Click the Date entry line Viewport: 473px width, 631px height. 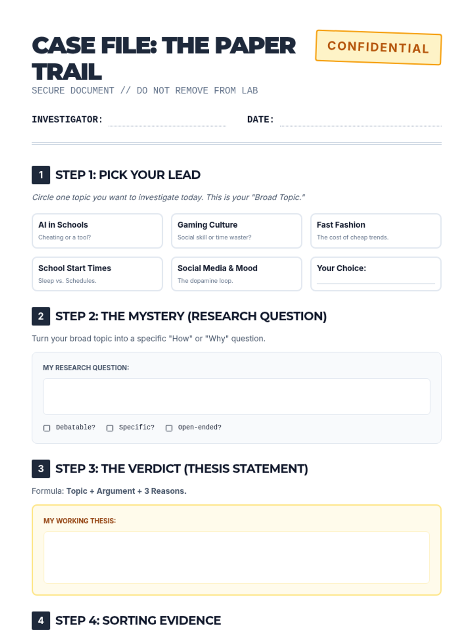tap(361, 120)
